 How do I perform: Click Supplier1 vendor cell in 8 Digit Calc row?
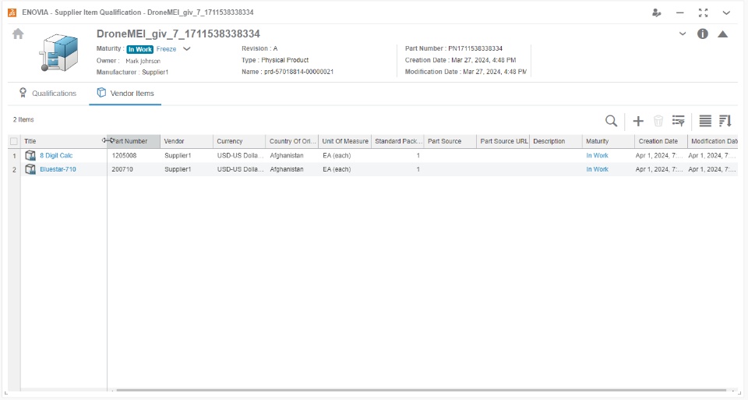coord(186,156)
